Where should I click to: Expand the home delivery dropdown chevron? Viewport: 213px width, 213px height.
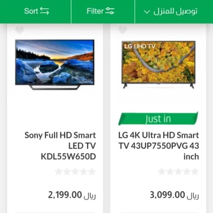[x=147, y=12]
